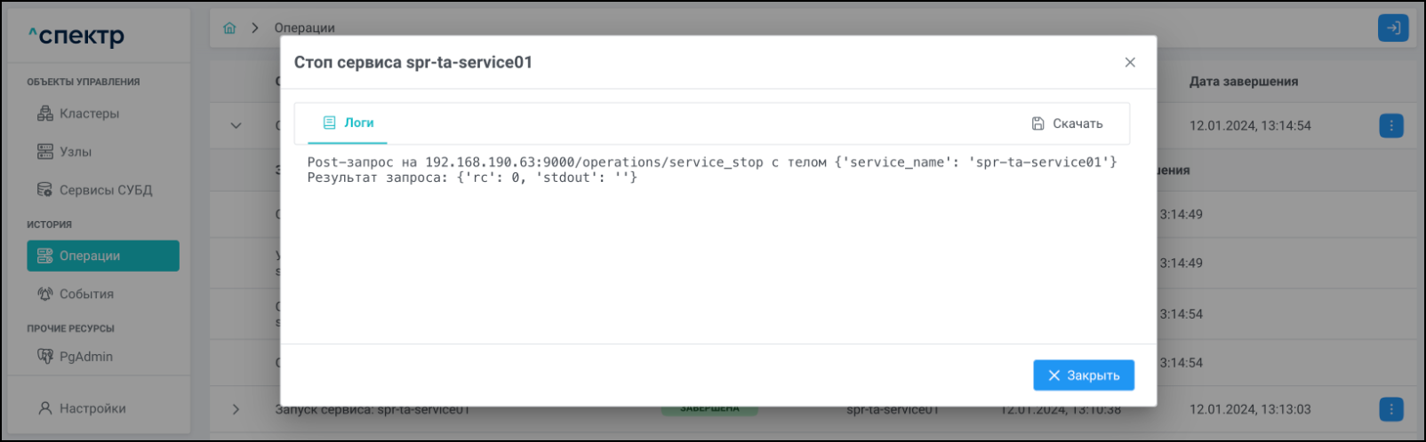Viewport: 1426px width, 442px height.
Task: Collapse the expanded operation row chevron
Action: pyautogui.click(x=236, y=126)
